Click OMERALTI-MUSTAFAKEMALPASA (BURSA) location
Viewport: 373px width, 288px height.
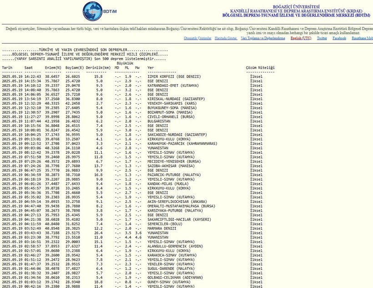pyautogui.click(x=181, y=206)
